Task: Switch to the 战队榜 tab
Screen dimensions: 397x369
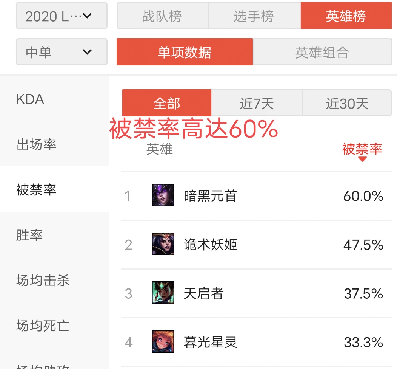Action: click(162, 16)
